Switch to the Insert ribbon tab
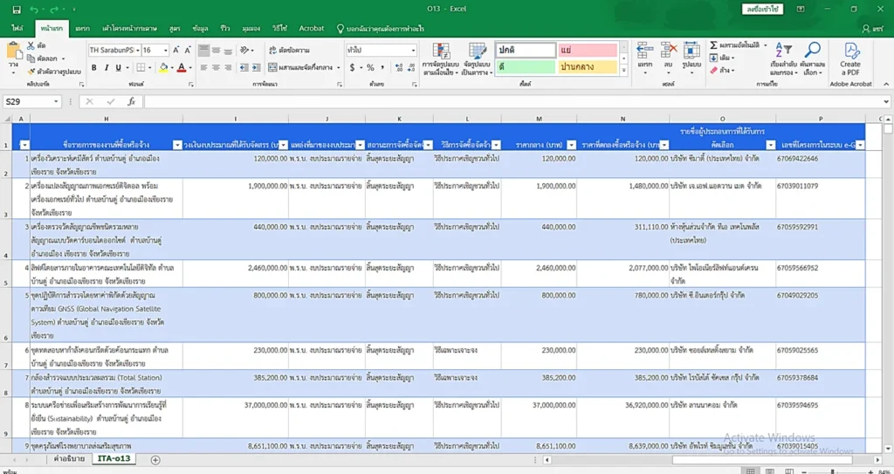 point(83,28)
